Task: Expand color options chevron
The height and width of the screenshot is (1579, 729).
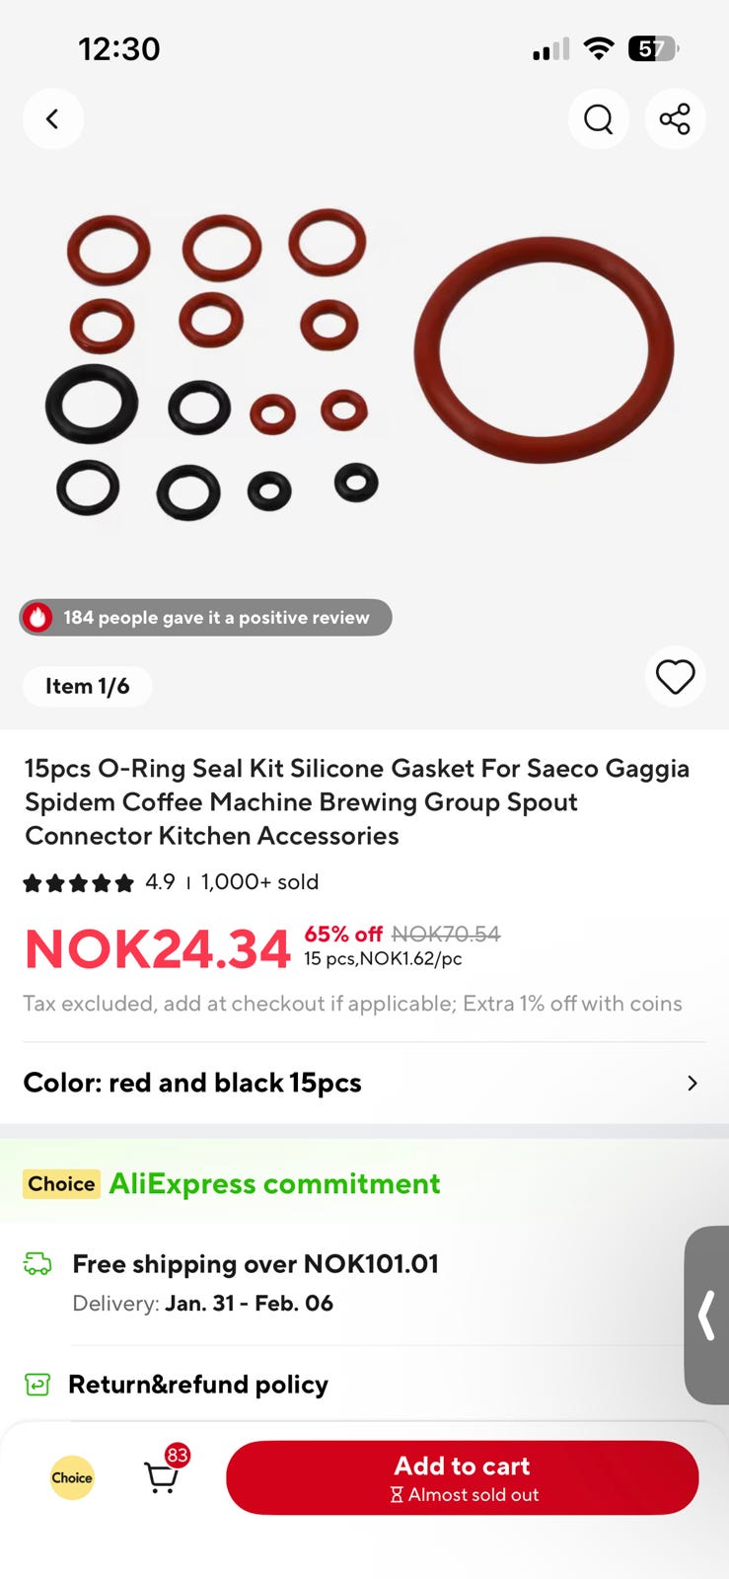Action: click(x=692, y=1083)
